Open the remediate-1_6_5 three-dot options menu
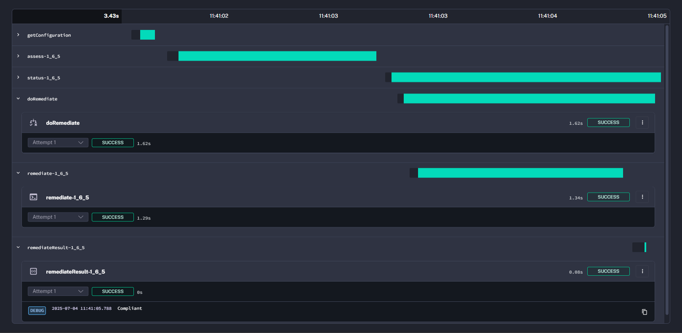This screenshot has height=333, width=682. 642,197
